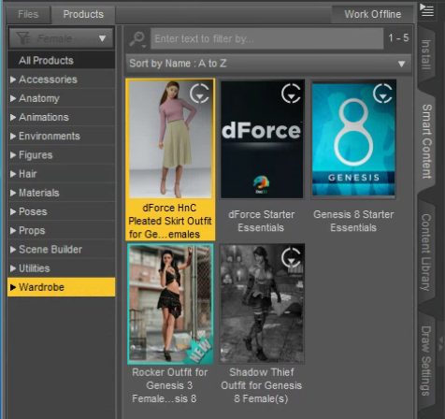The height and width of the screenshot is (419, 445).
Task: Expand the Environments category
Action: 13,137
